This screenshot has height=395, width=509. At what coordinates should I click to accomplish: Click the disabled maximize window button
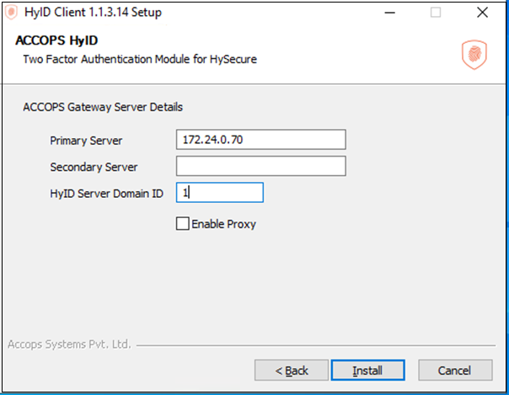pyautogui.click(x=436, y=13)
